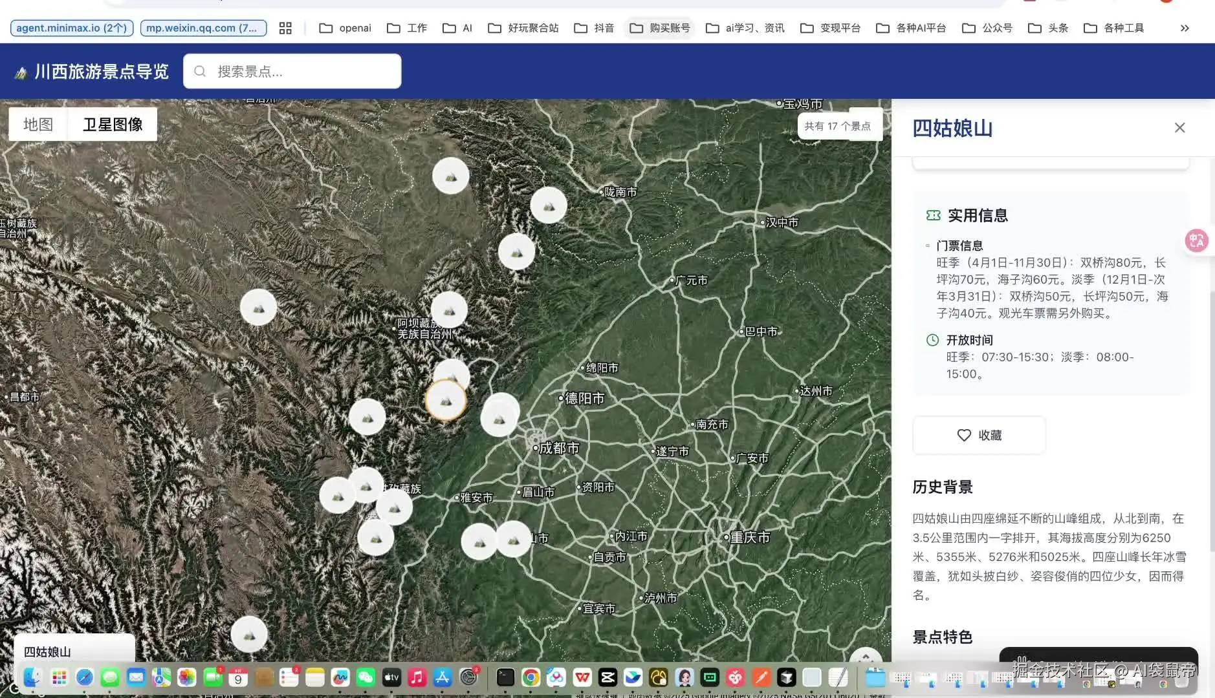1215x698 pixels.
Task: Open Terminal from the dock
Action: [x=505, y=677]
